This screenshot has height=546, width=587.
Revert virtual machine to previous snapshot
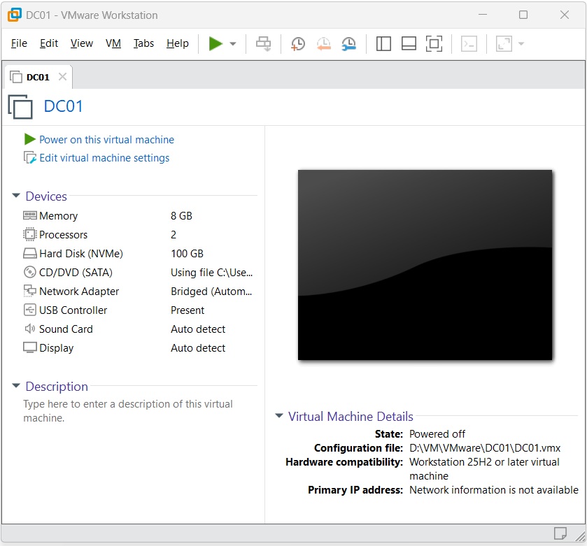[x=323, y=44]
